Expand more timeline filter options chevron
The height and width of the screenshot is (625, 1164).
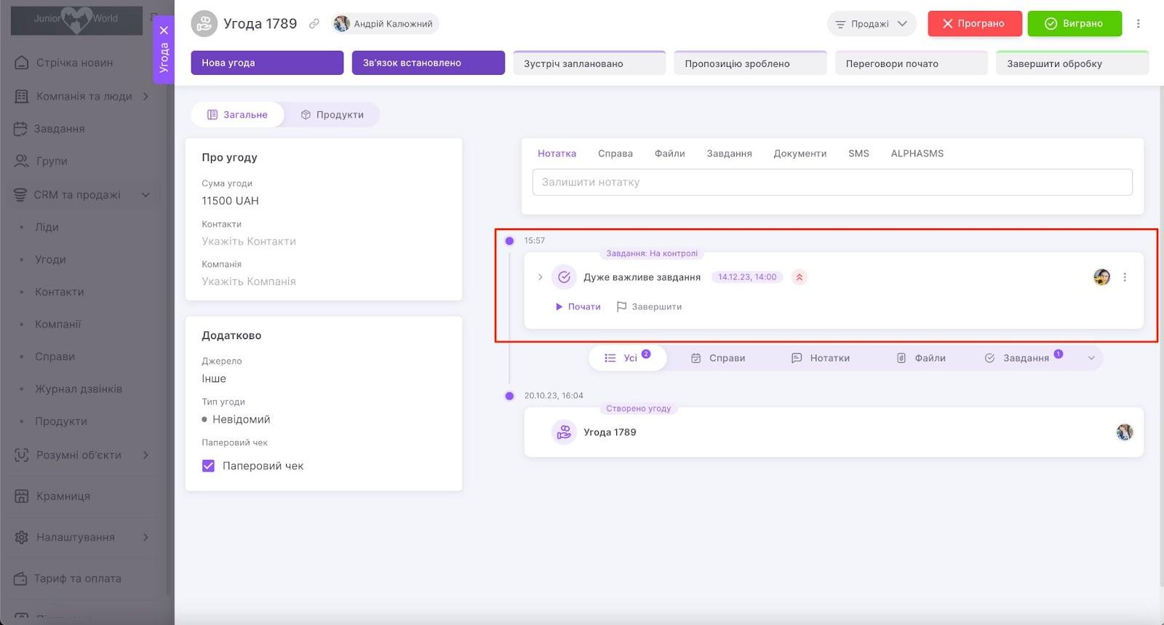tap(1091, 358)
